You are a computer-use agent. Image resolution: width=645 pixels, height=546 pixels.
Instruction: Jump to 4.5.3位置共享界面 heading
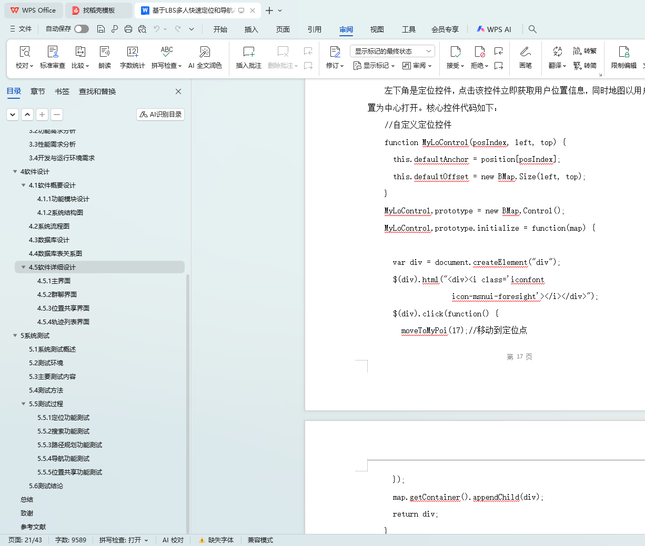point(63,308)
